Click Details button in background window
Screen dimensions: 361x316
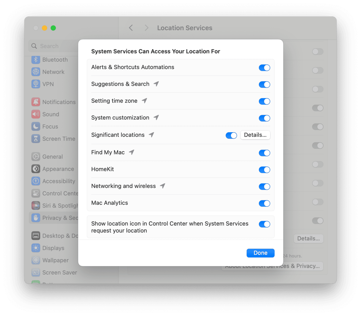click(308, 238)
